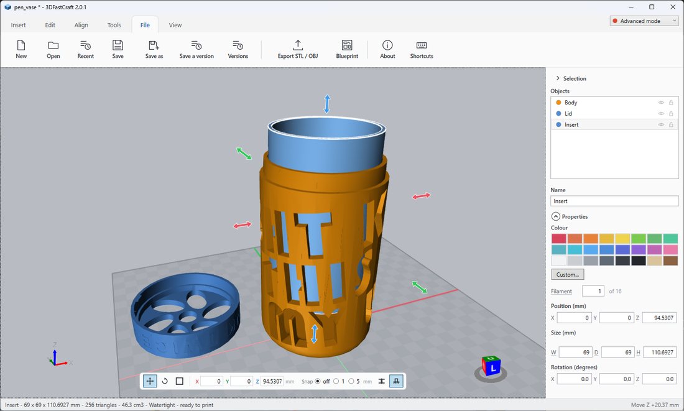Toggle the drop-to-bed icon in bottom toolbar
This screenshot has width=684, height=411.
[x=396, y=381]
